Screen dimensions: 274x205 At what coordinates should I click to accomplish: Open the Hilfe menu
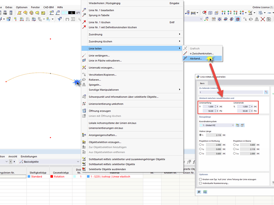60,7
